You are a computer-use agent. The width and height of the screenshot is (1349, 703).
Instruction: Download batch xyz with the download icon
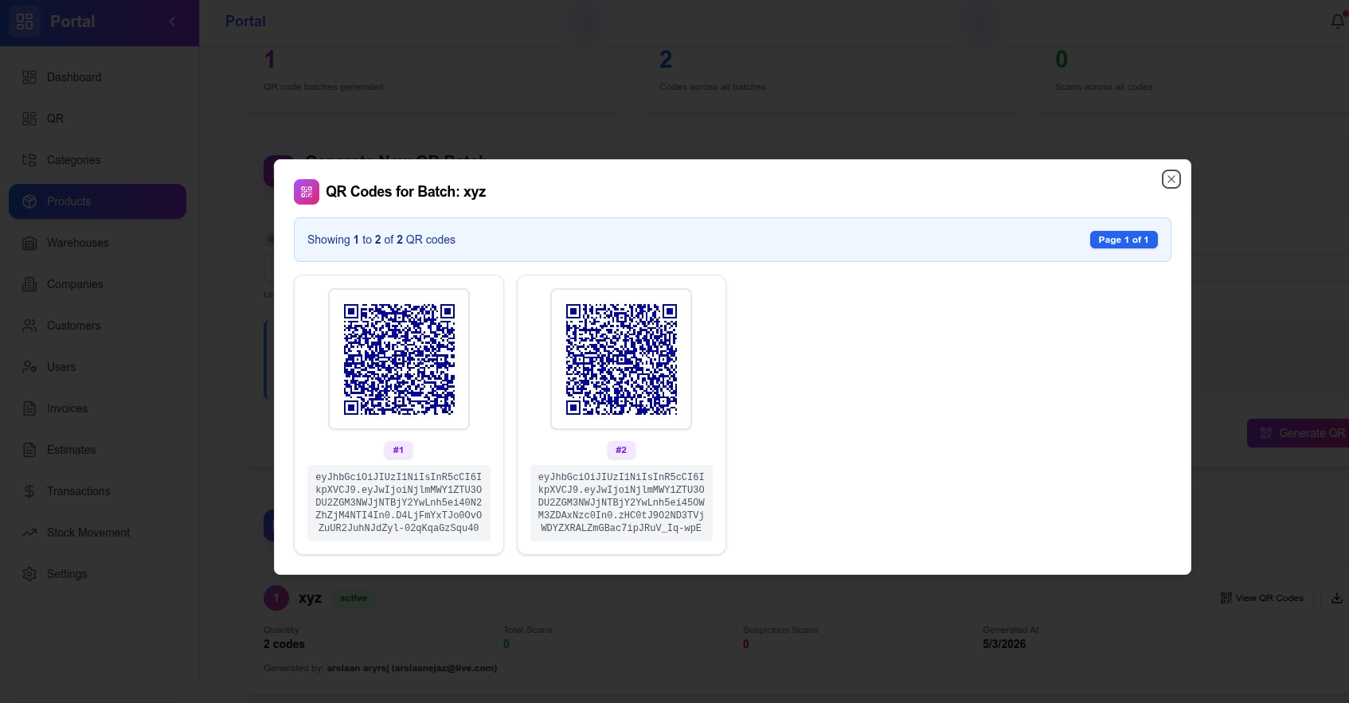coord(1337,598)
